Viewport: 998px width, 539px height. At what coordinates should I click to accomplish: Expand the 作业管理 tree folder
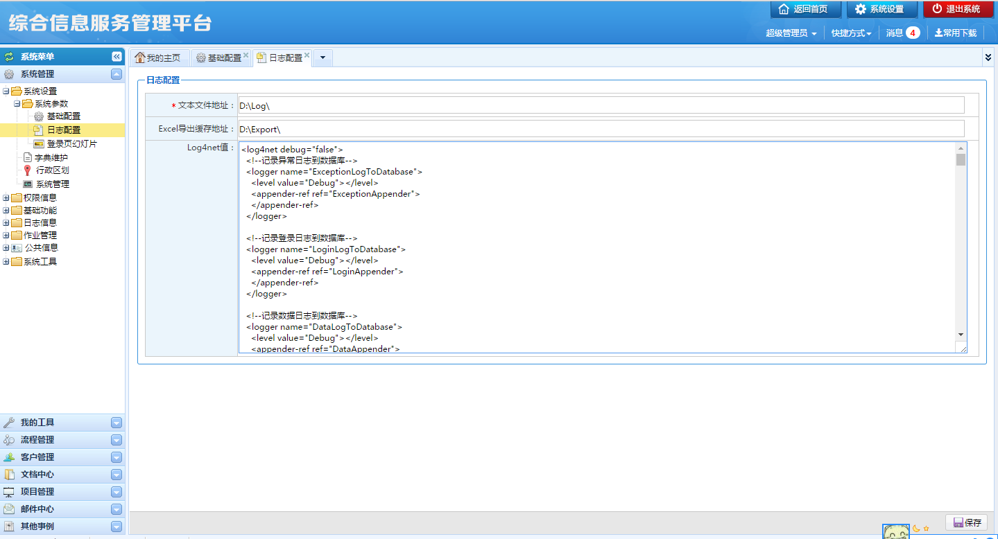point(6,236)
